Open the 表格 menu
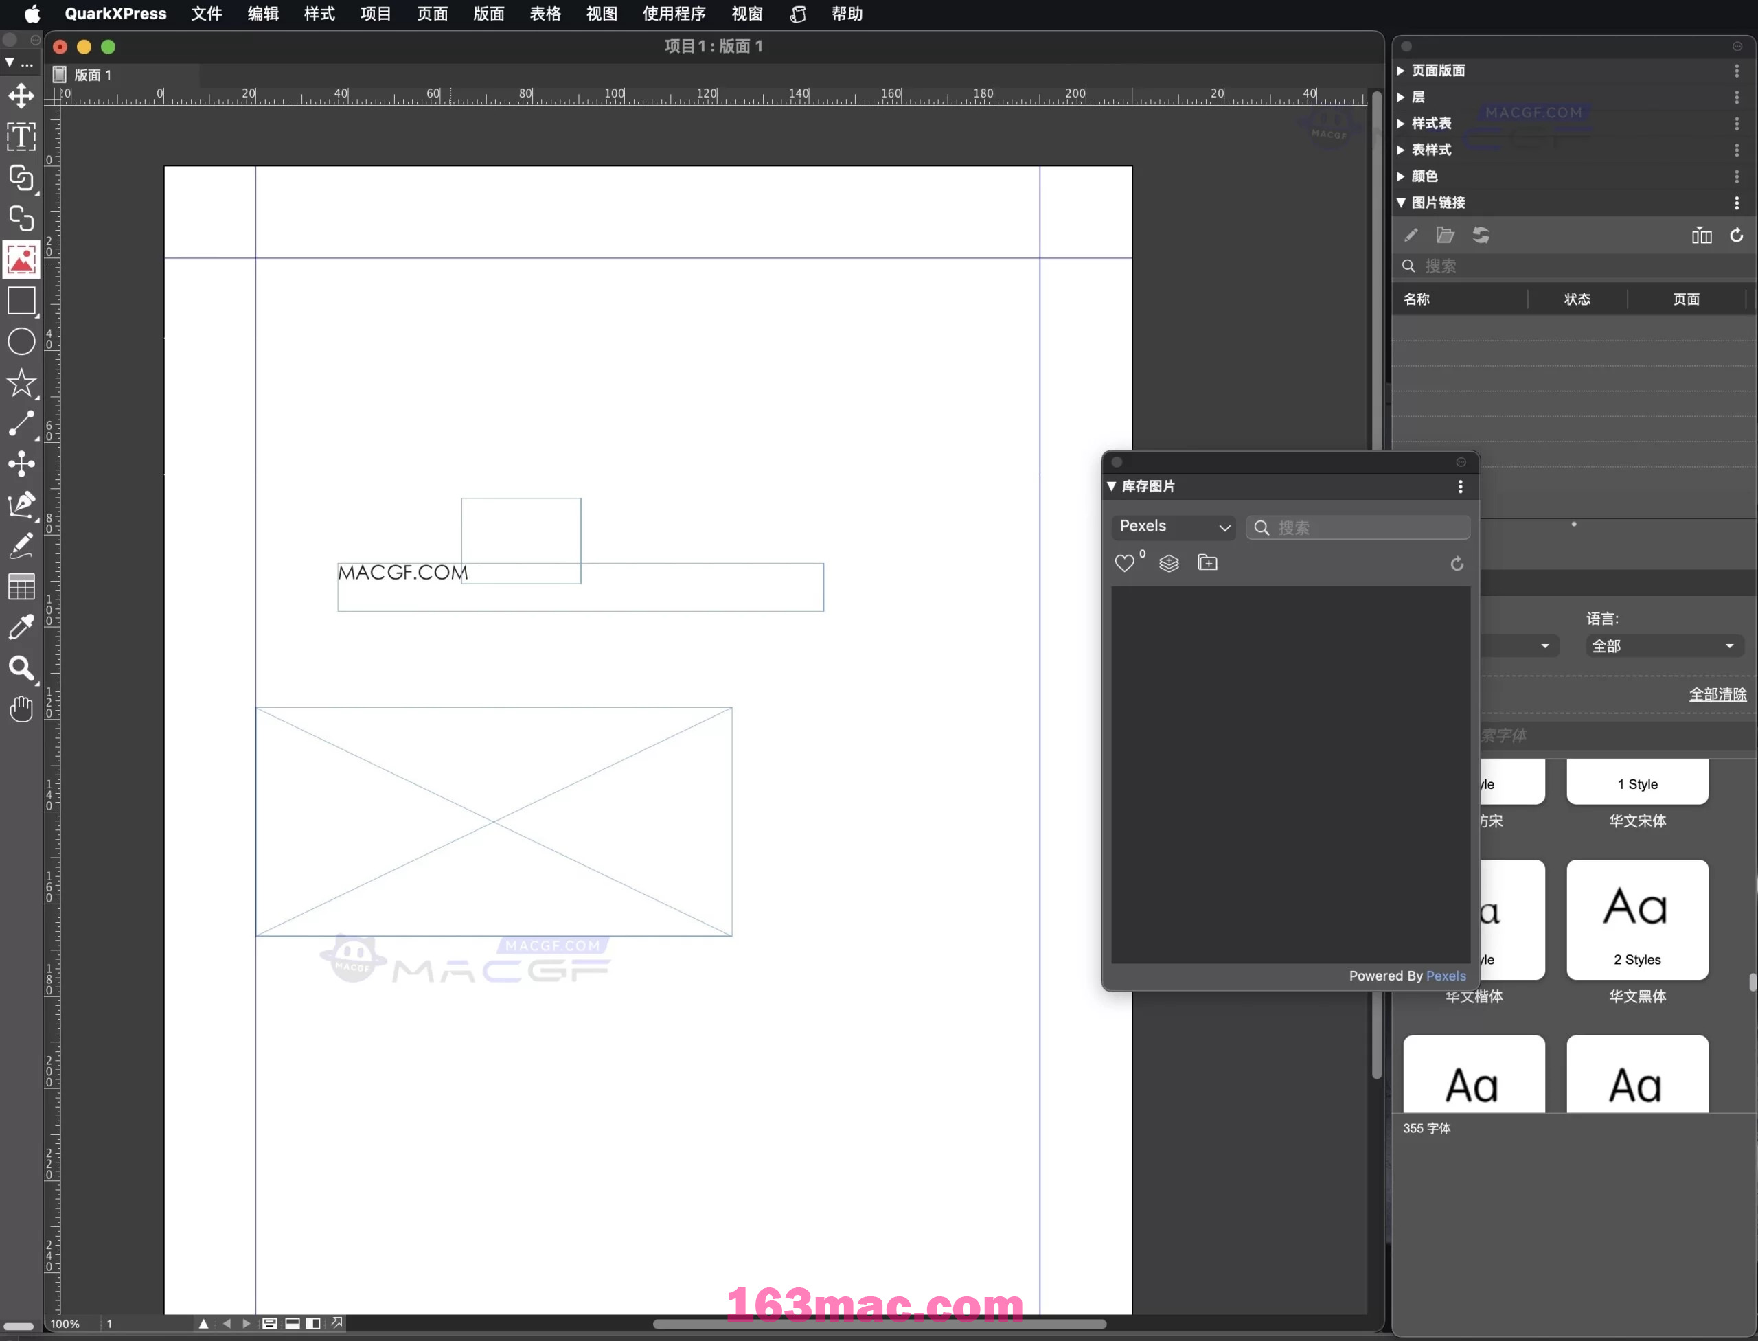The width and height of the screenshot is (1758, 1341). tap(545, 14)
